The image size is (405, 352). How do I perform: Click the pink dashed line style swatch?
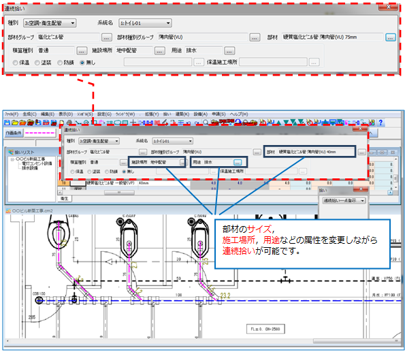coord(41,133)
